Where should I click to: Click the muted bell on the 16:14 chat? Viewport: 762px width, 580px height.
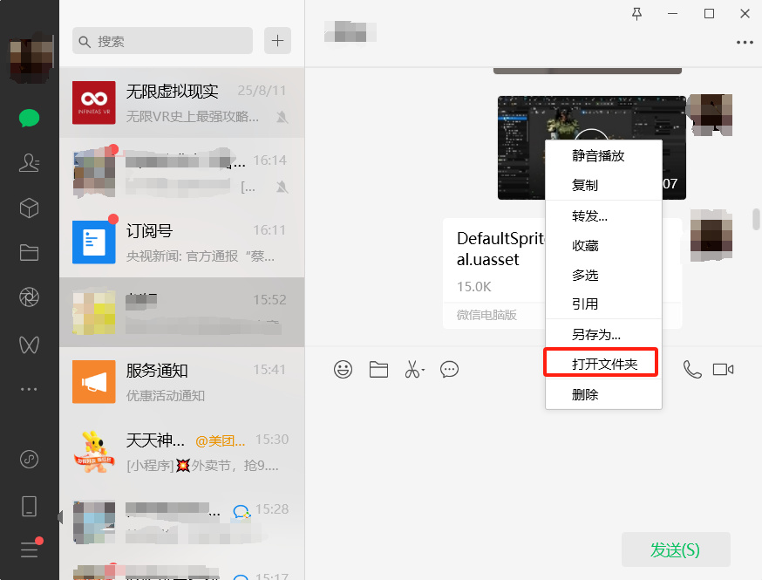click(x=282, y=187)
